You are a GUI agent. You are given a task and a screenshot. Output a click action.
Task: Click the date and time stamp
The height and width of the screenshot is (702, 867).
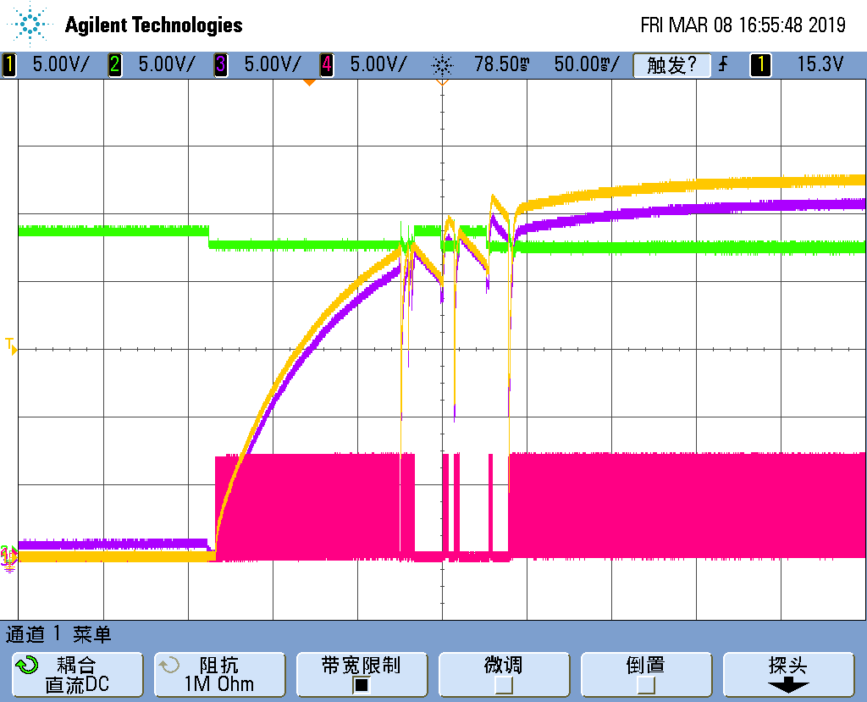coord(743,25)
